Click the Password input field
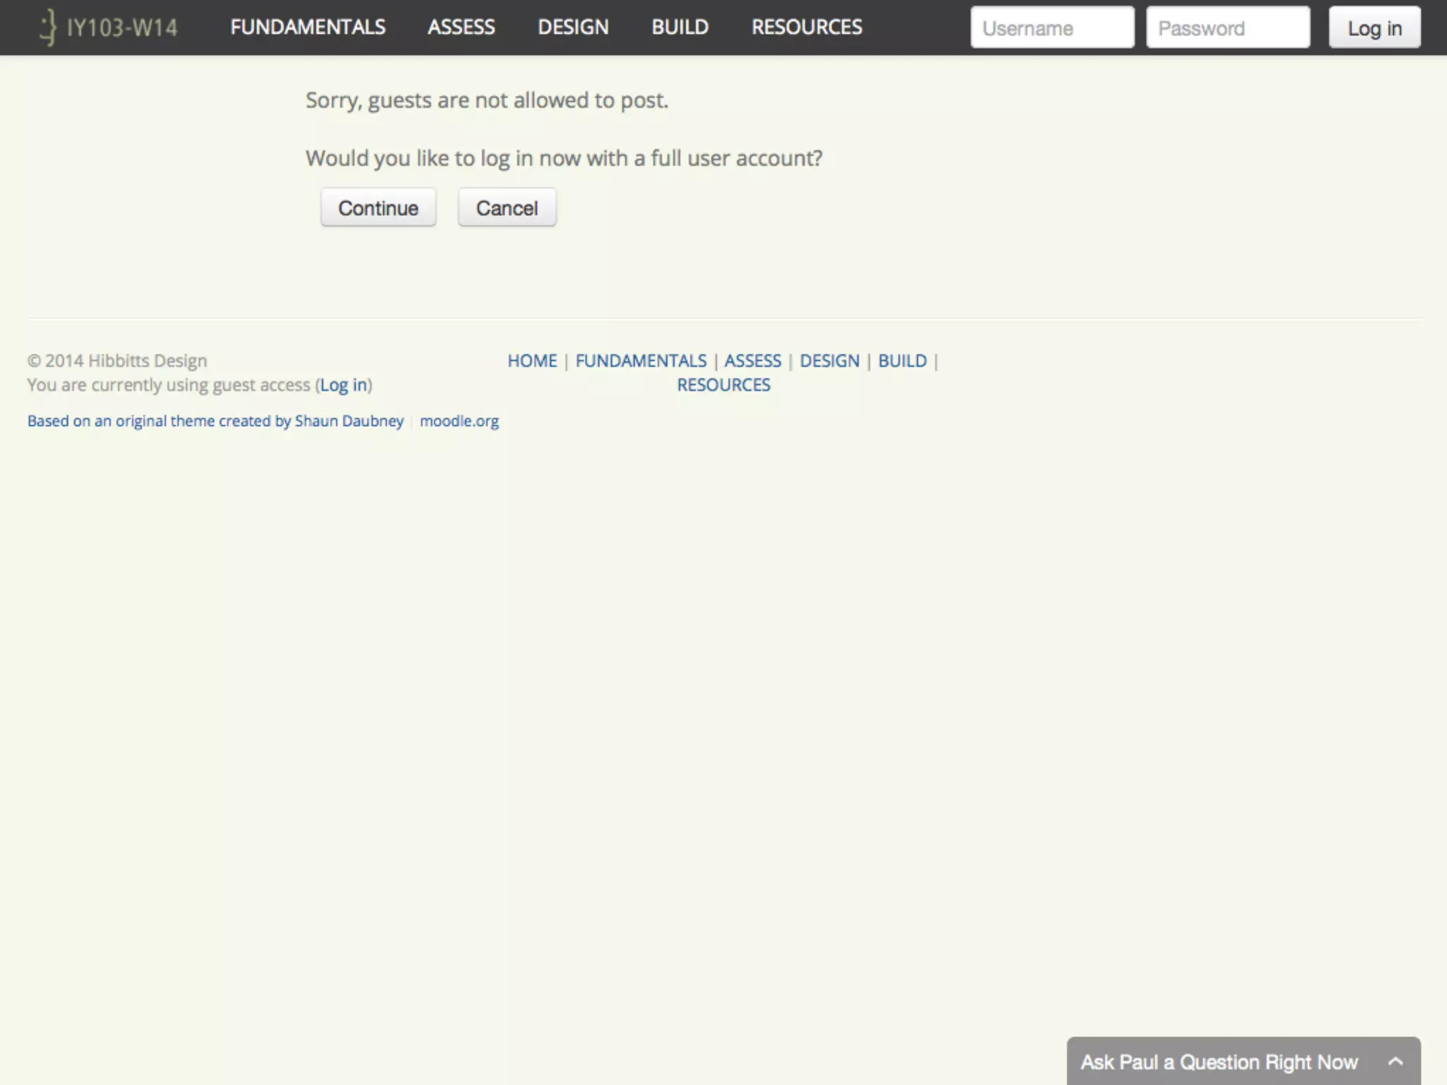The height and width of the screenshot is (1085, 1447). (1227, 28)
